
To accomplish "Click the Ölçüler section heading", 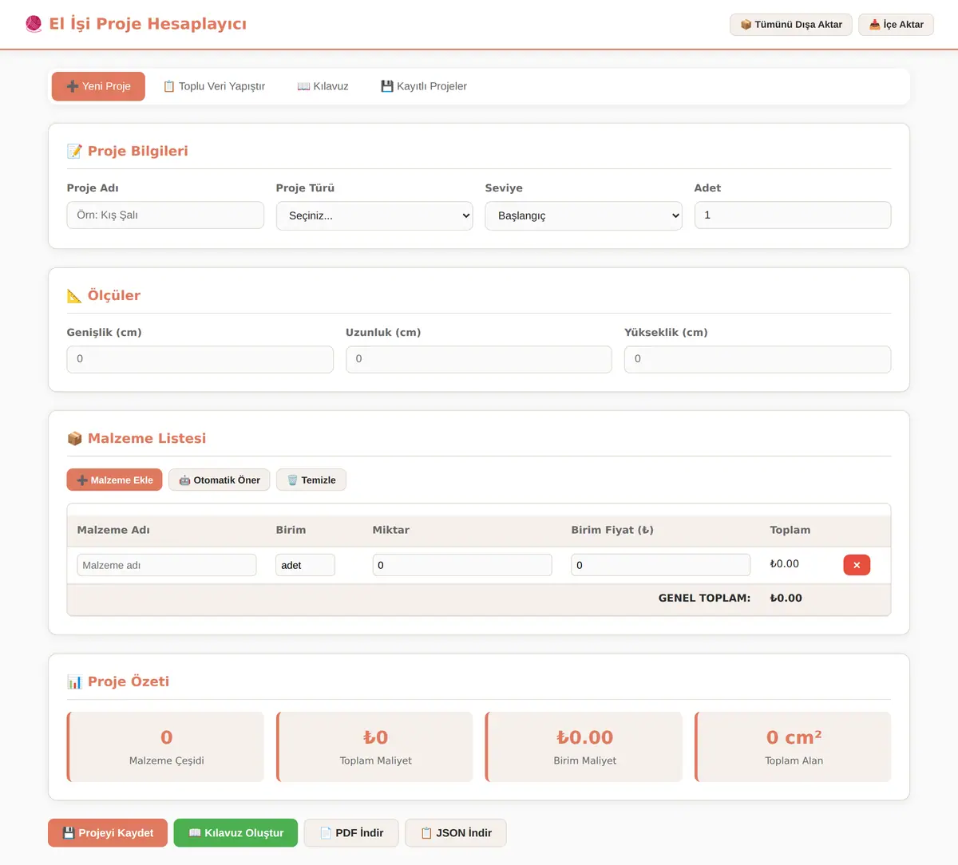I will click(104, 295).
